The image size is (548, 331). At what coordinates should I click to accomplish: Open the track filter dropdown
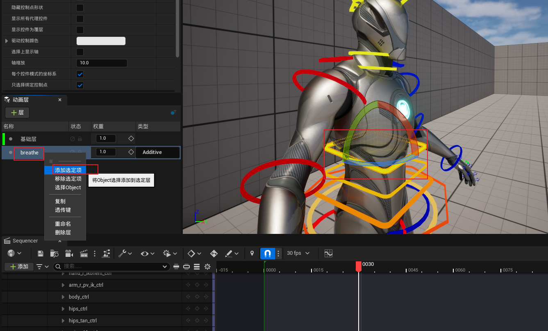[x=42, y=267]
